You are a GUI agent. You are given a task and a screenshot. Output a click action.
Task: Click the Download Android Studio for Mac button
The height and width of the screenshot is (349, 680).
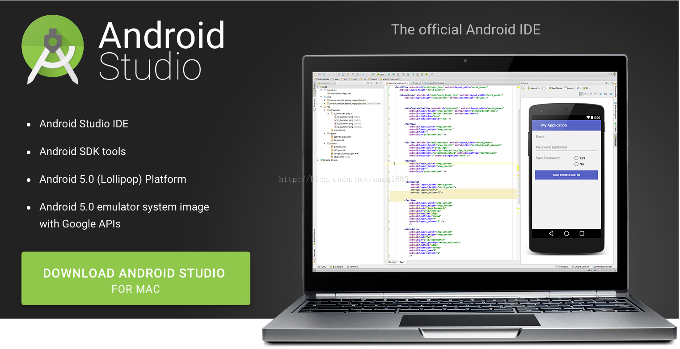click(x=136, y=278)
